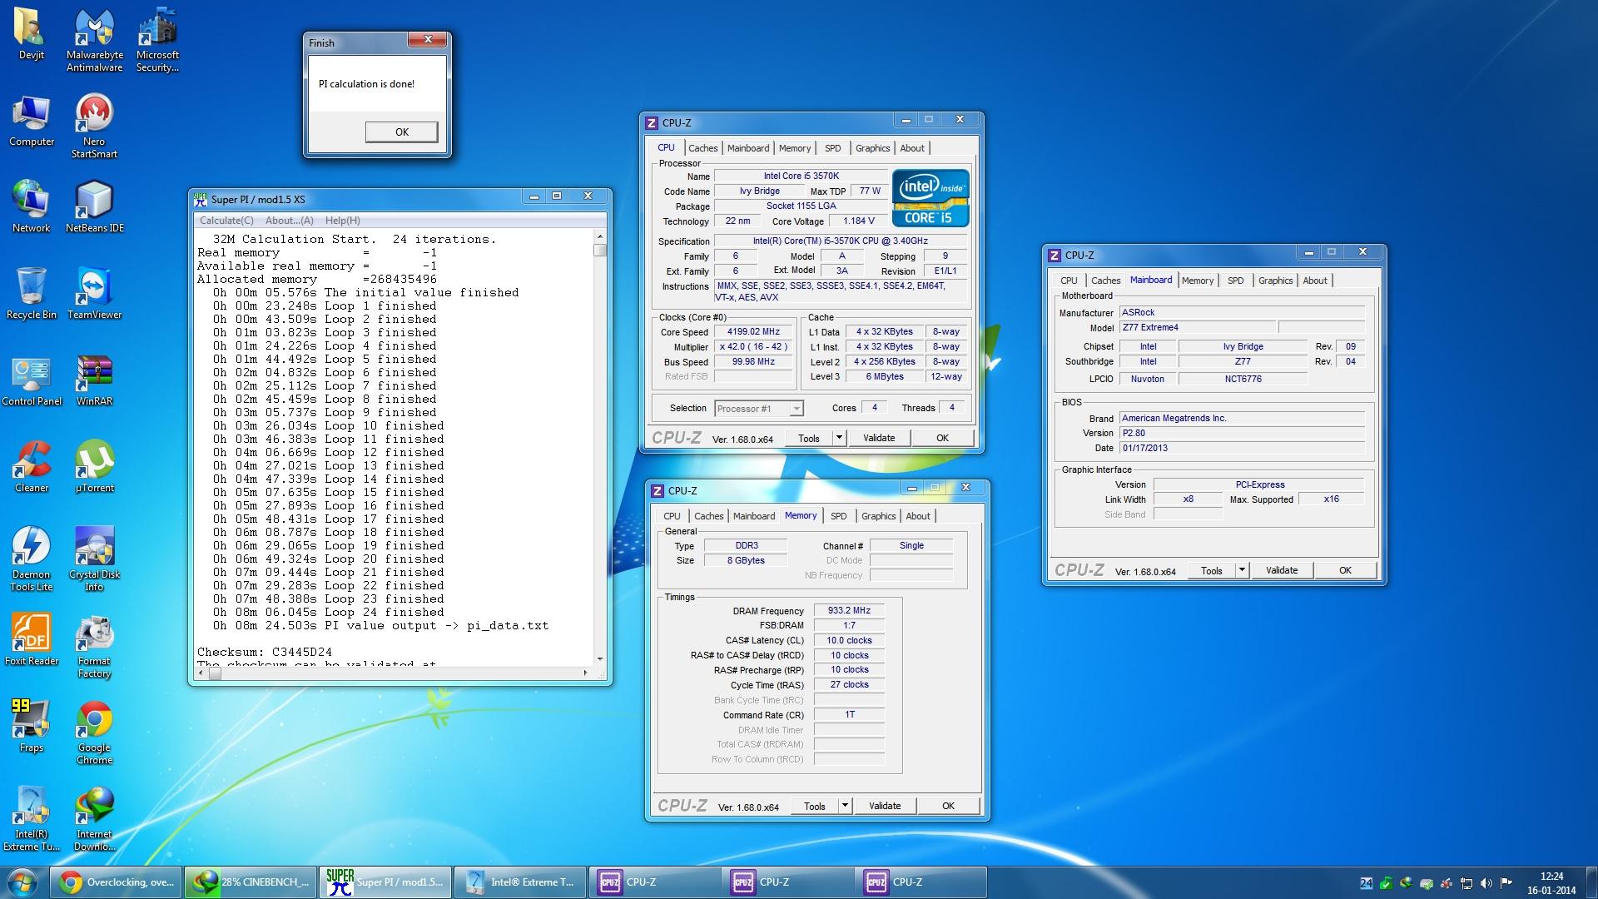Viewport: 1598px width, 899px height.
Task: Click Tools button in CPU tab window
Action: [x=809, y=438]
